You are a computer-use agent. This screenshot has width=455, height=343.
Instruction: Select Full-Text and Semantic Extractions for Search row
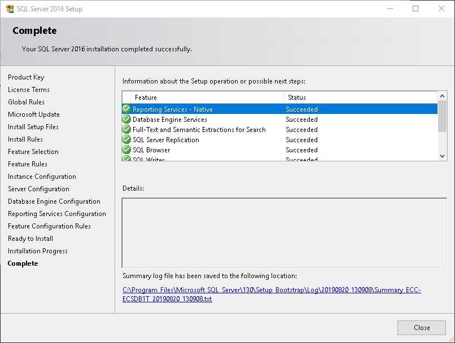coord(280,129)
